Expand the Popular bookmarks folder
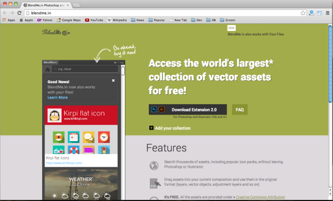 point(157,20)
